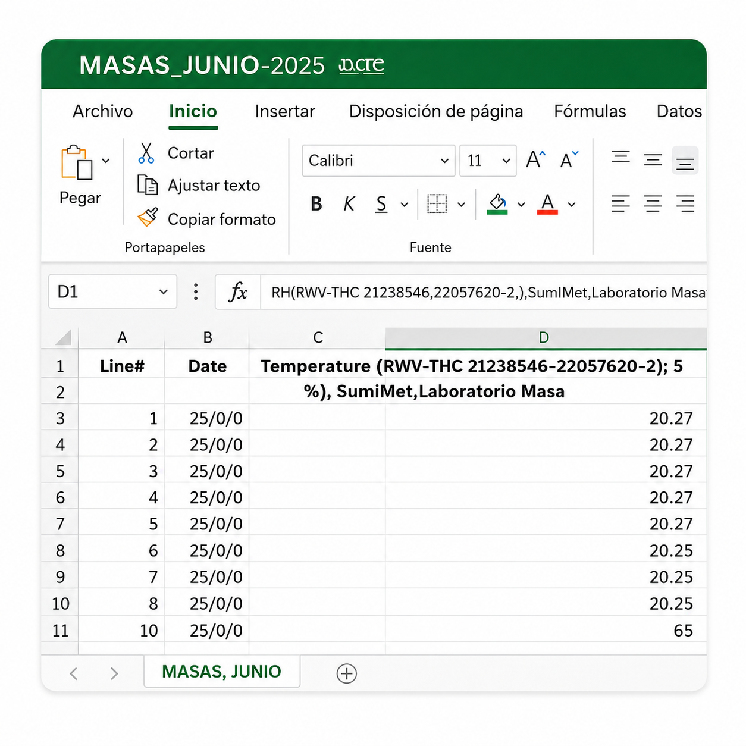Toggle underline S formatting

pyautogui.click(x=381, y=204)
